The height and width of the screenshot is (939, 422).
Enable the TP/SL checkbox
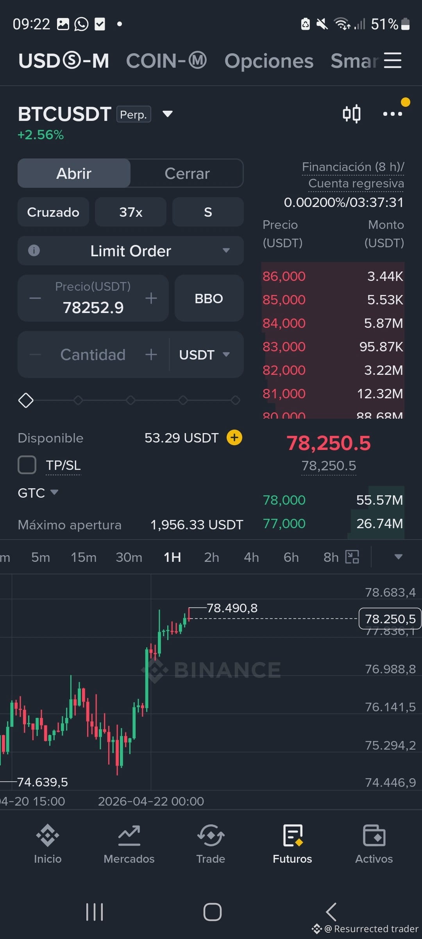(27, 465)
